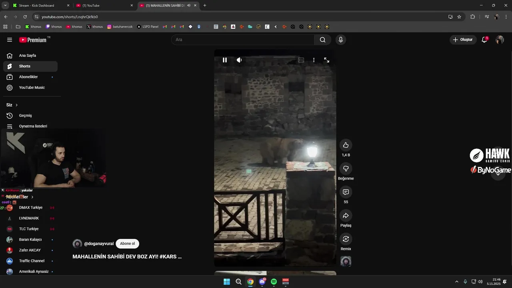Expand the Siz section chevron
The height and width of the screenshot is (288, 512).
click(x=16, y=105)
